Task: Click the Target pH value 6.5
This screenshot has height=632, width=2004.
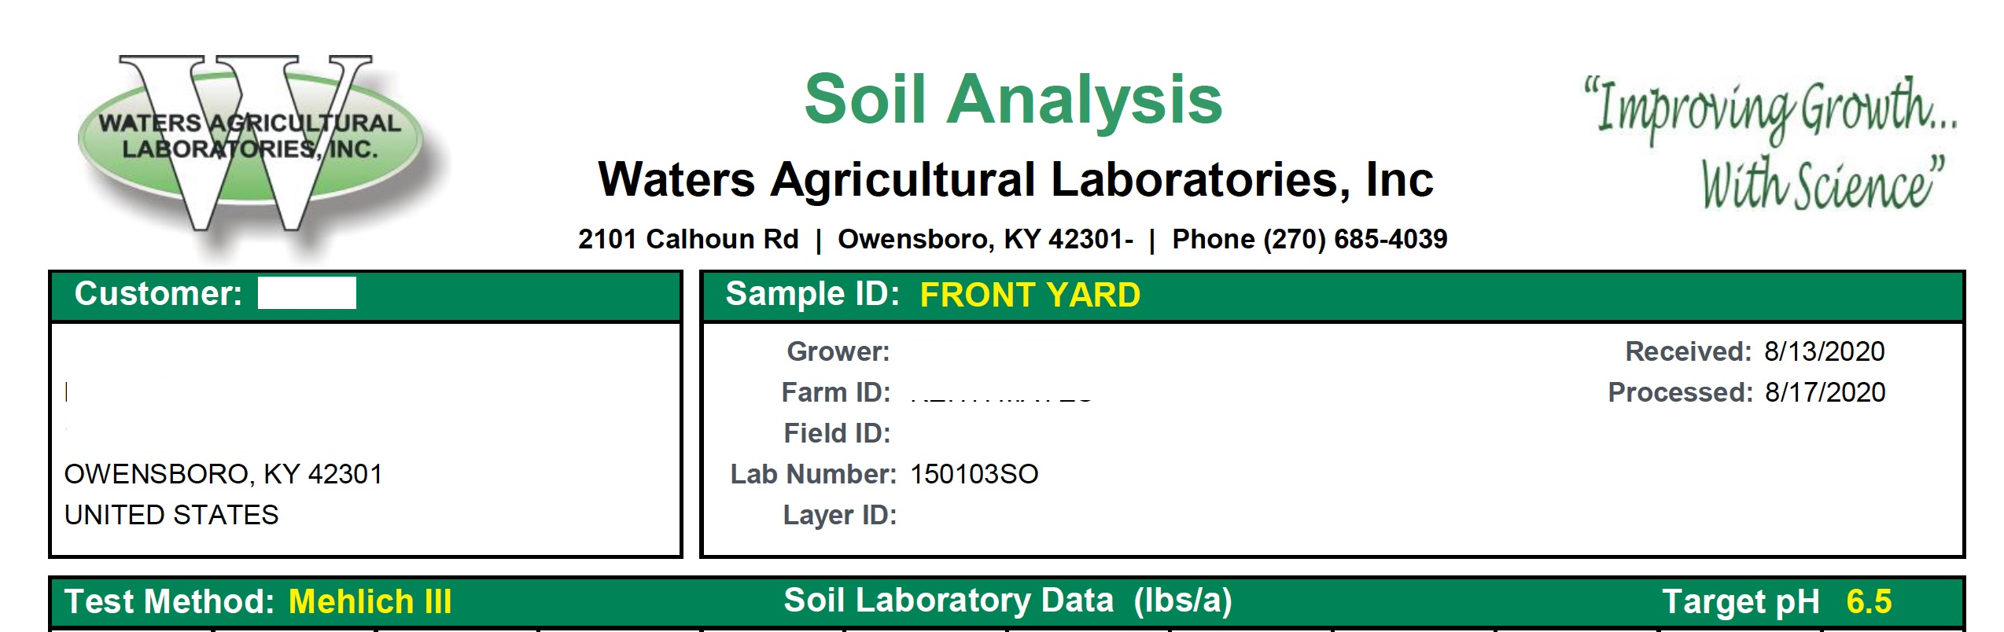Action: tap(1869, 602)
